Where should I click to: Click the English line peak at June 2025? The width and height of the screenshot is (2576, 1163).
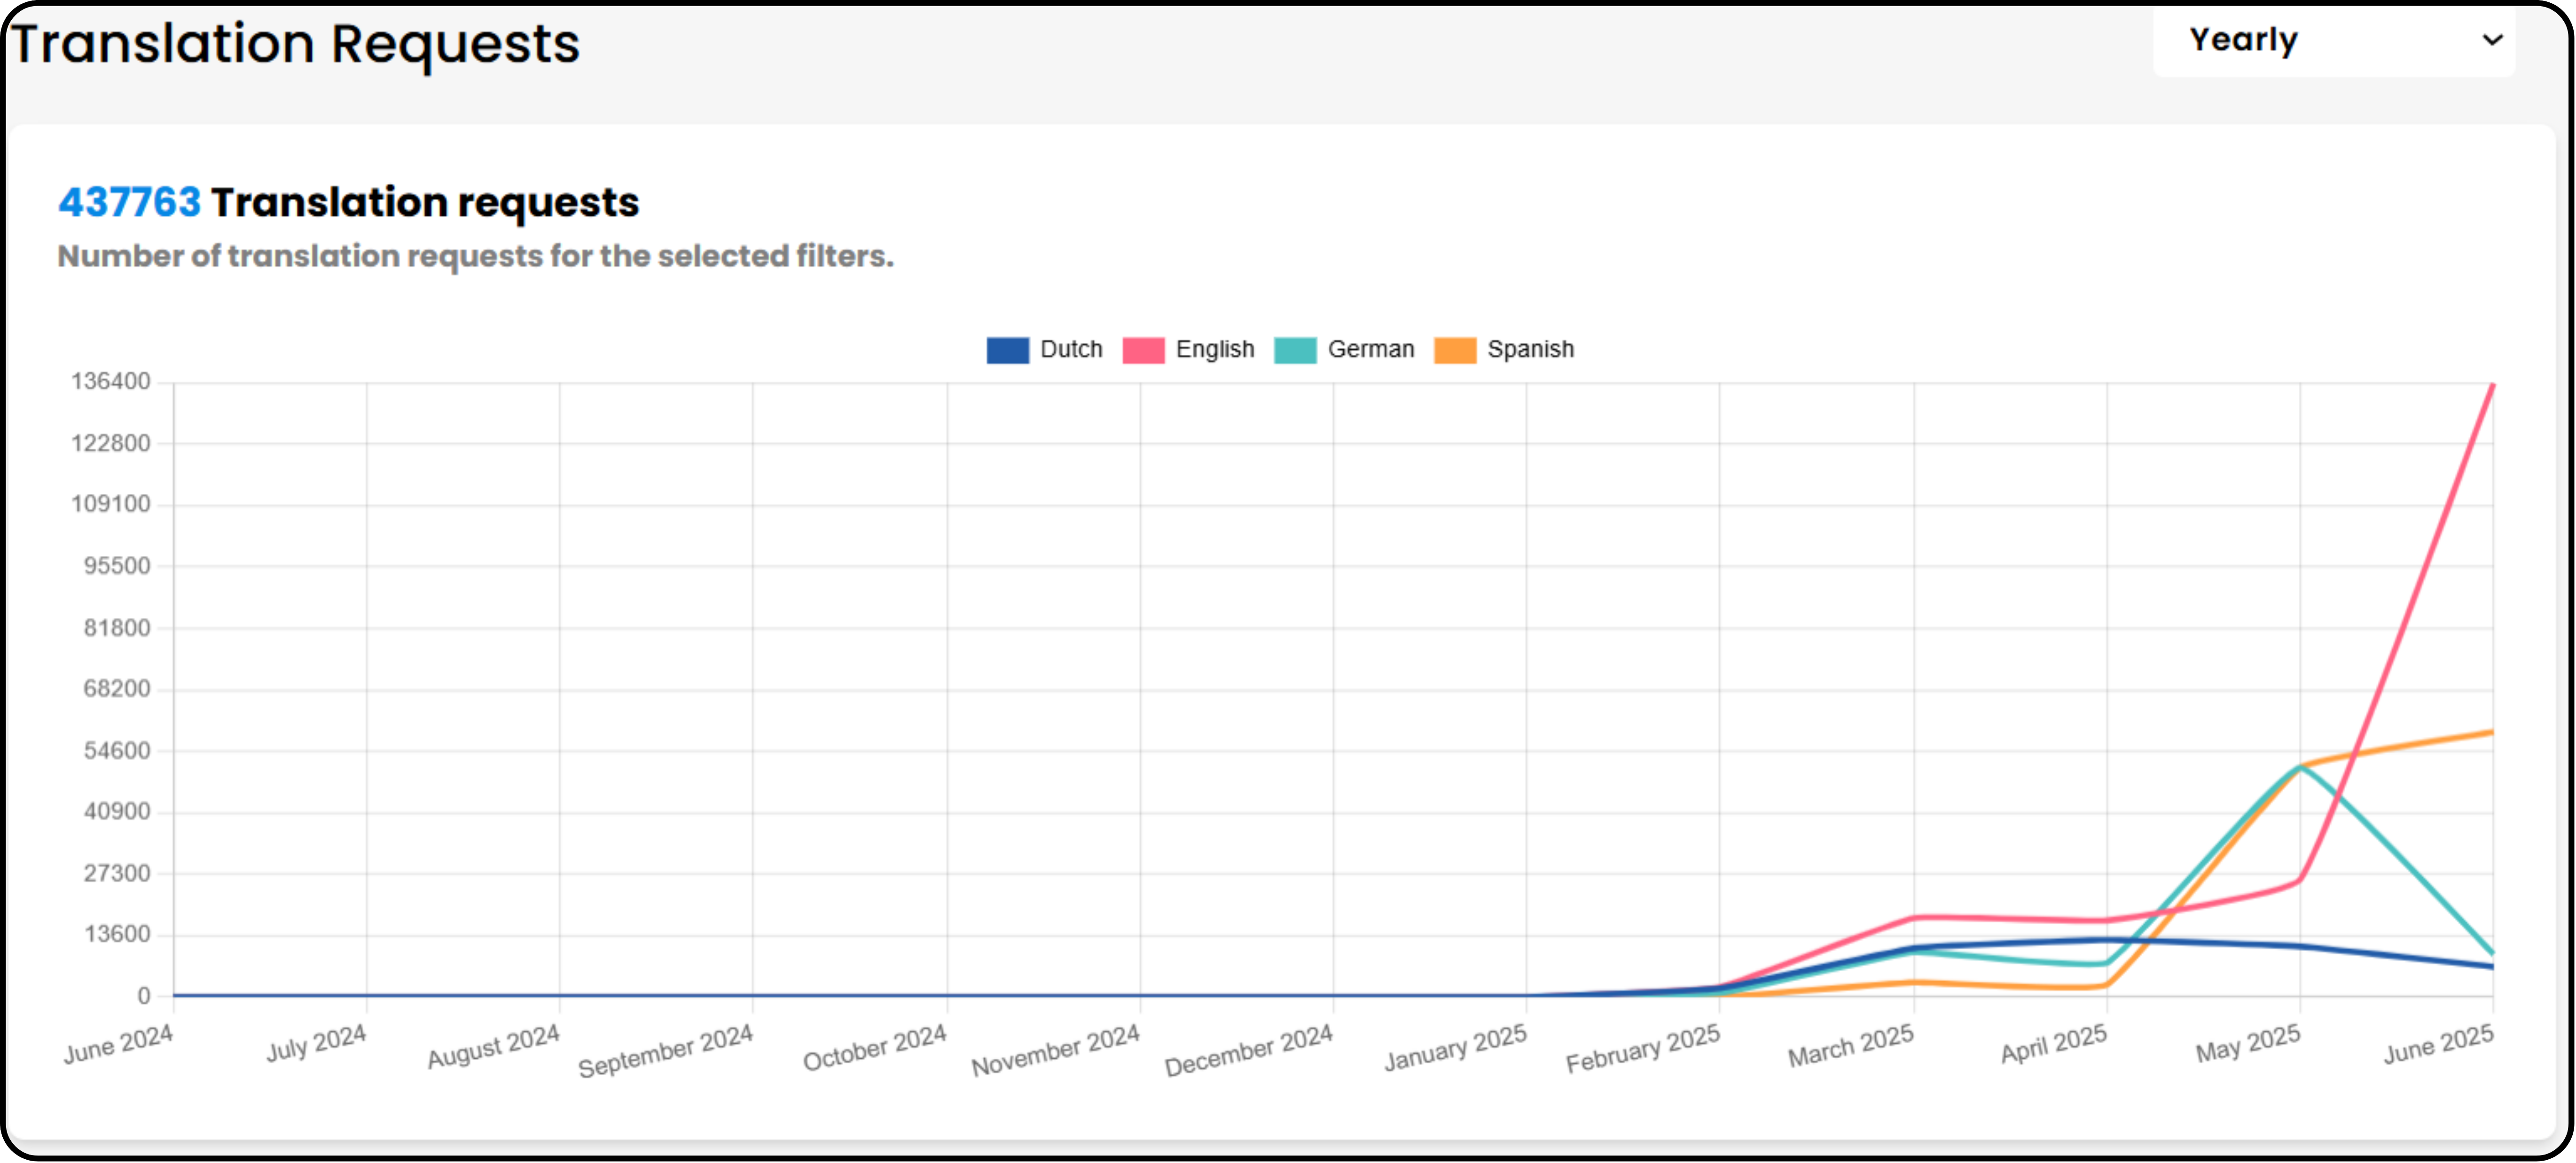coord(2492,385)
